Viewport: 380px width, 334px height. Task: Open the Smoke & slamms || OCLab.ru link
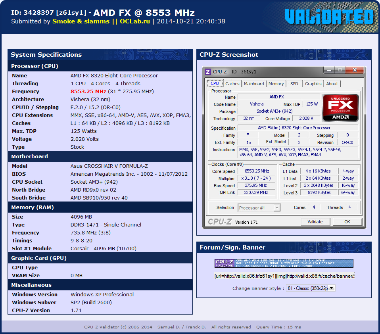(101, 21)
